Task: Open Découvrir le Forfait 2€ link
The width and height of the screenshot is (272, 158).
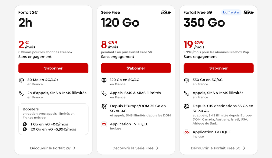Action: tap(53, 148)
